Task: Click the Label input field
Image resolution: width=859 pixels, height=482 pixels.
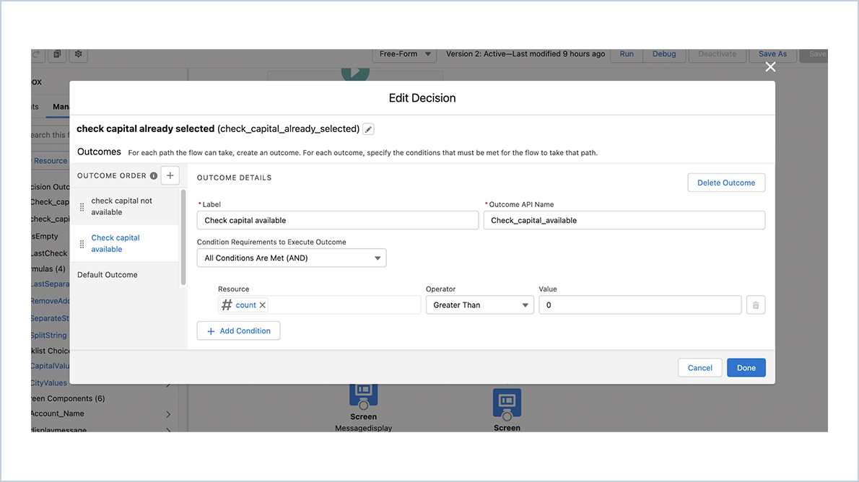Action: pos(338,221)
